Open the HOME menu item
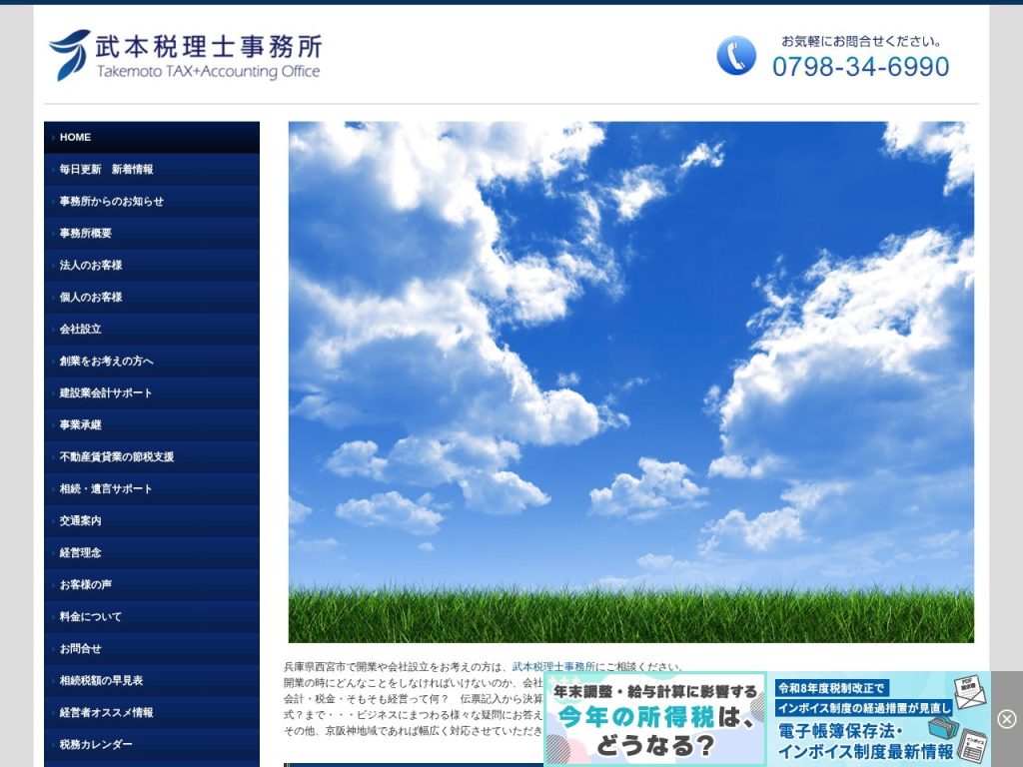Image resolution: width=1023 pixels, height=767 pixels. (x=152, y=137)
